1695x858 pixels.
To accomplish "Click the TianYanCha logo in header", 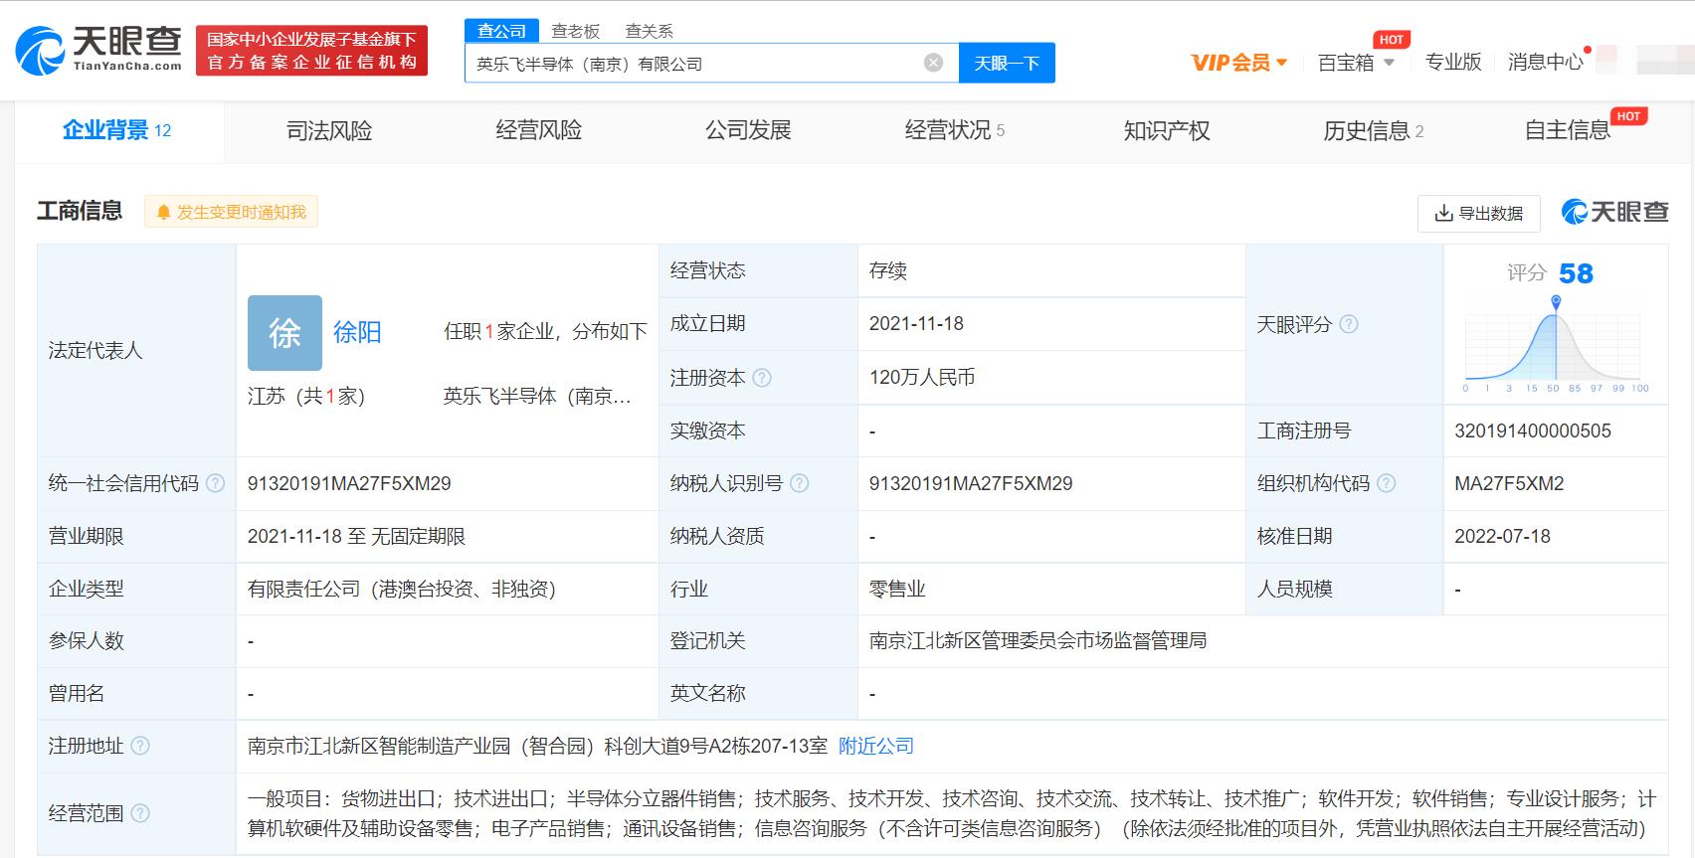I will point(98,50).
